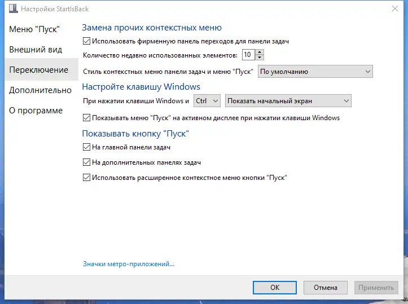Viewport: 408px width, 304px height.
Task: Click the recent items count field showing 10
Action: [248, 55]
